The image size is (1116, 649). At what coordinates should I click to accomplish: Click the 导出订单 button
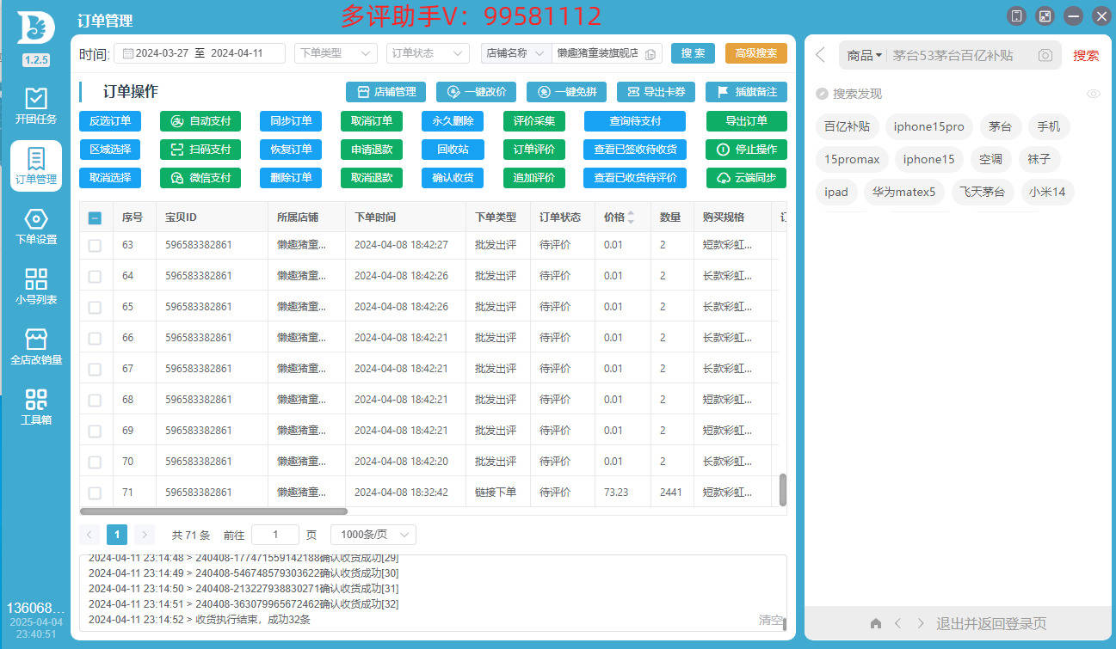(746, 121)
